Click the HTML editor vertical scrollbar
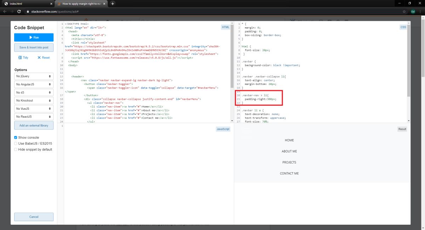425x230 pixels. click(232, 57)
